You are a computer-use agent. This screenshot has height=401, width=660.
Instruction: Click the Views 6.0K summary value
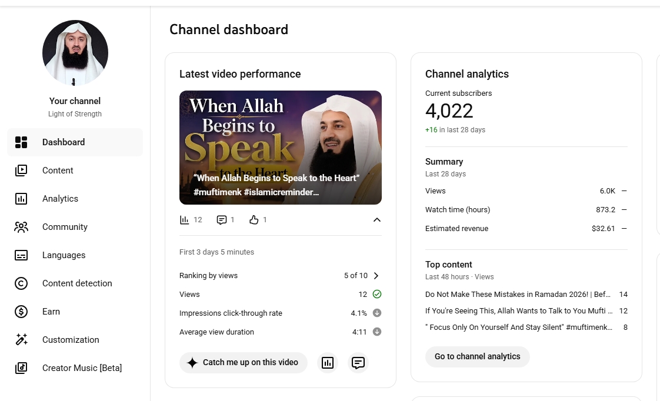[608, 191]
